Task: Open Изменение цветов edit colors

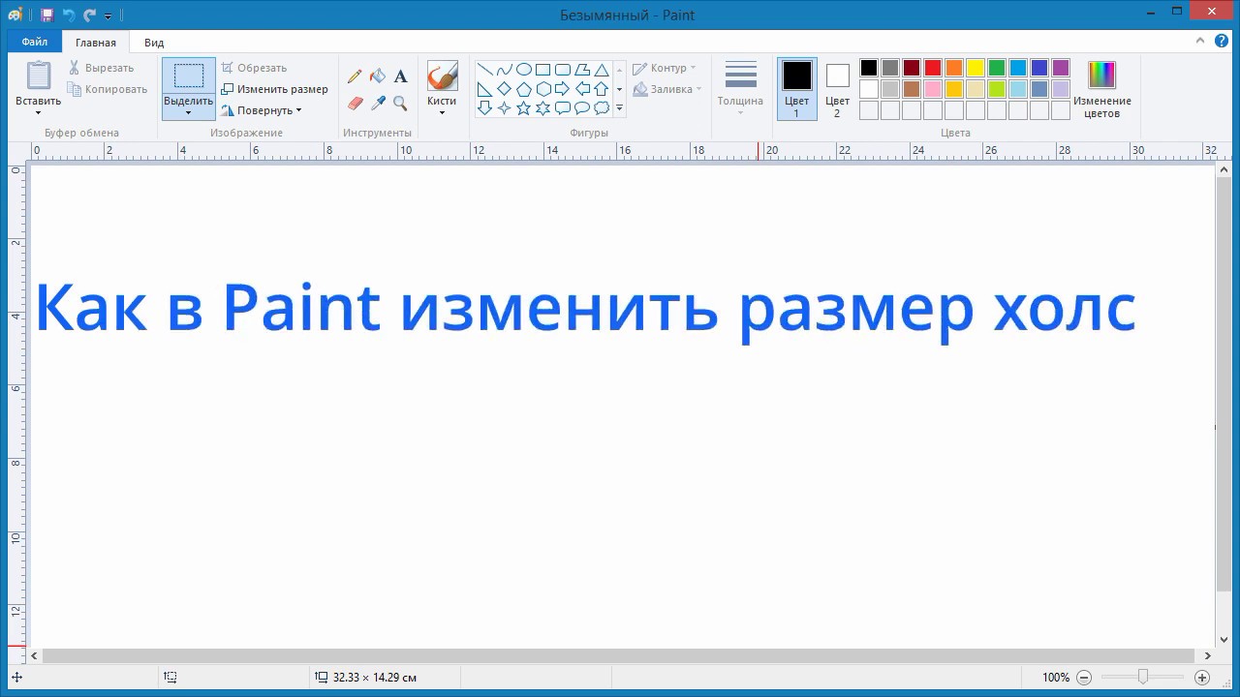Action: [1101, 89]
